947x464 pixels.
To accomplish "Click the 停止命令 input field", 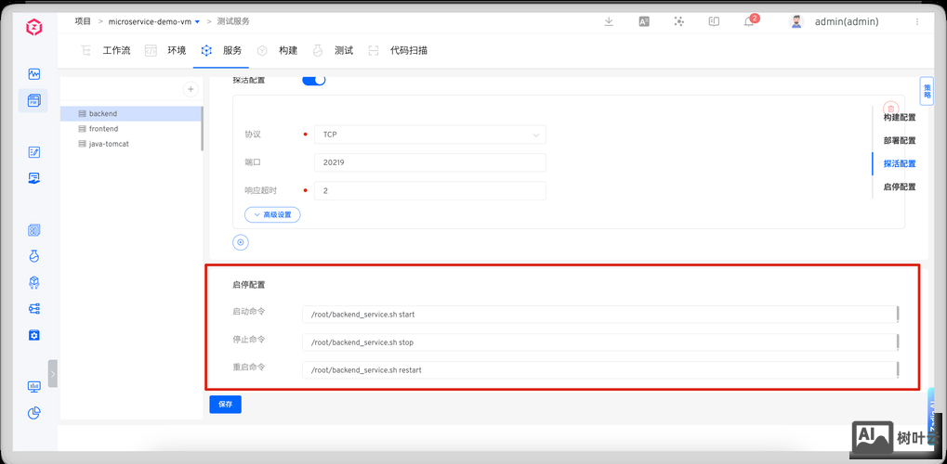I will click(601, 342).
